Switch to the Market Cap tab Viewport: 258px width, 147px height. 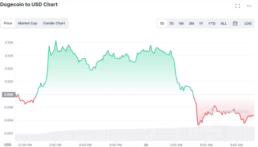27,23
